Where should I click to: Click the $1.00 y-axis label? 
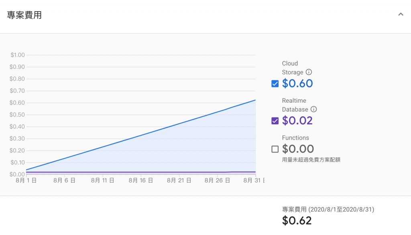pyautogui.click(x=17, y=55)
